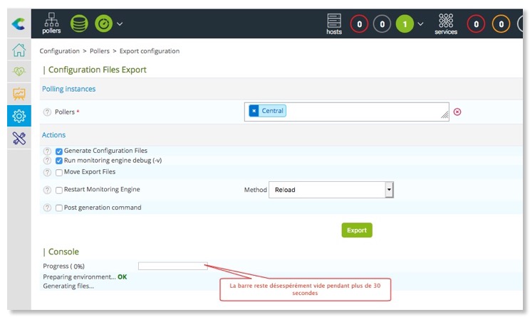This screenshot has width=530, height=317.
Task: Open the Reporting chart sidebar icon
Action: coord(19,94)
